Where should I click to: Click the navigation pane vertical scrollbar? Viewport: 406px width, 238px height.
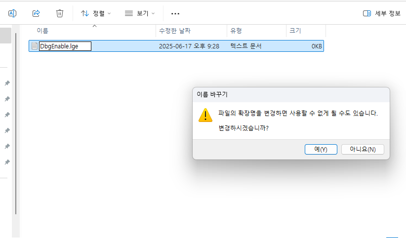click(x=16, y=123)
